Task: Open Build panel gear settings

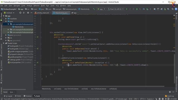Action: (x=170, y=92)
